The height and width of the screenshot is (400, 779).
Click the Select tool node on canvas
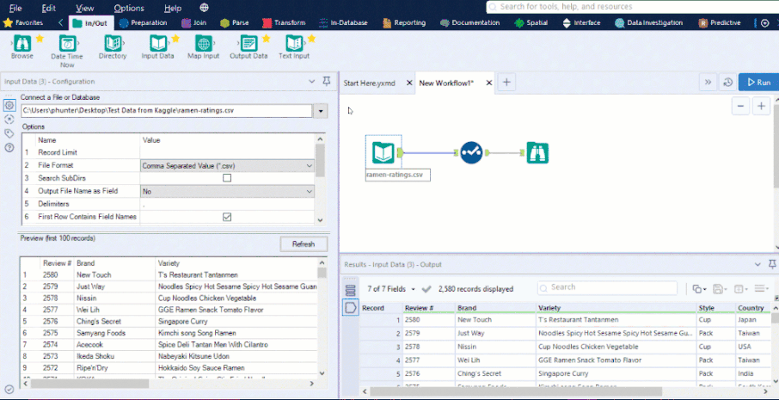click(x=471, y=153)
